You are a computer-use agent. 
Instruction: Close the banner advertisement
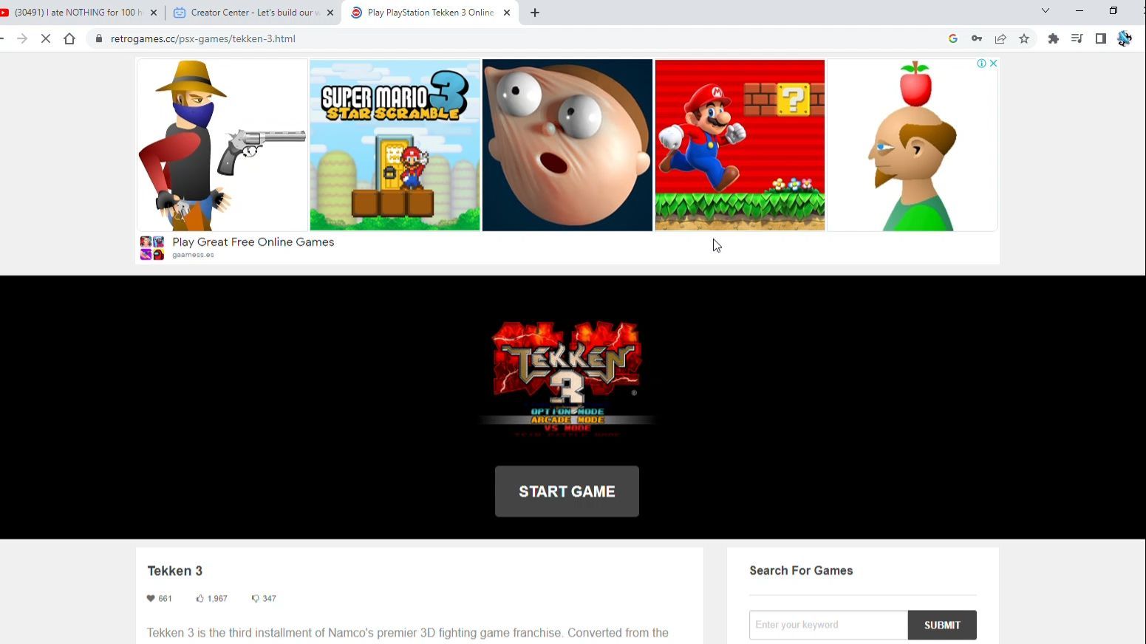pyautogui.click(x=994, y=64)
